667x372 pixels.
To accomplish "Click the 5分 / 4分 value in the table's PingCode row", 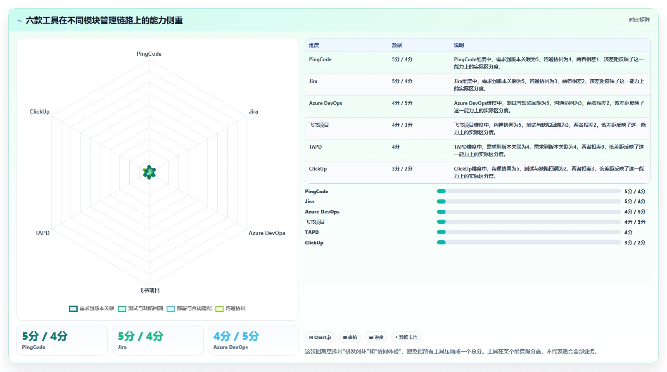I will coord(402,59).
